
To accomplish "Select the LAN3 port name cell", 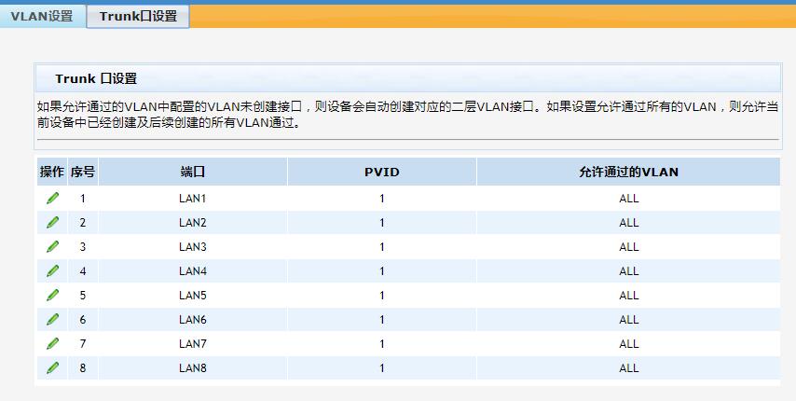I will point(193,247).
